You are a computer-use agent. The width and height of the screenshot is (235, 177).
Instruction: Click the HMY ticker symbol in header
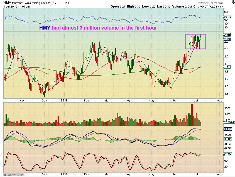[x=7, y=2]
